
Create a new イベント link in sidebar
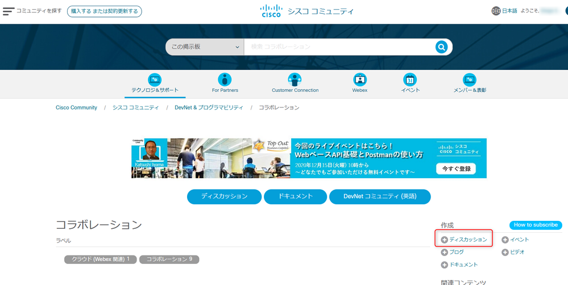pyautogui.click(x=520, y=240)
